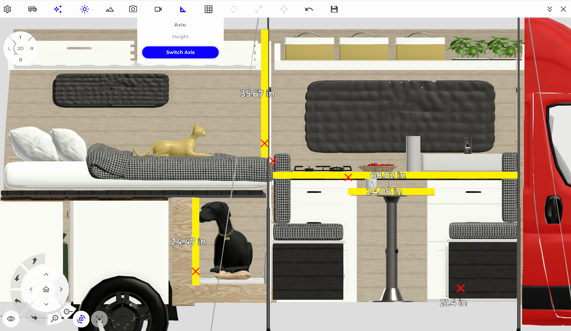Open the van vehicle selector
Screen dimensions: 571x331
(x=33, y=9)
